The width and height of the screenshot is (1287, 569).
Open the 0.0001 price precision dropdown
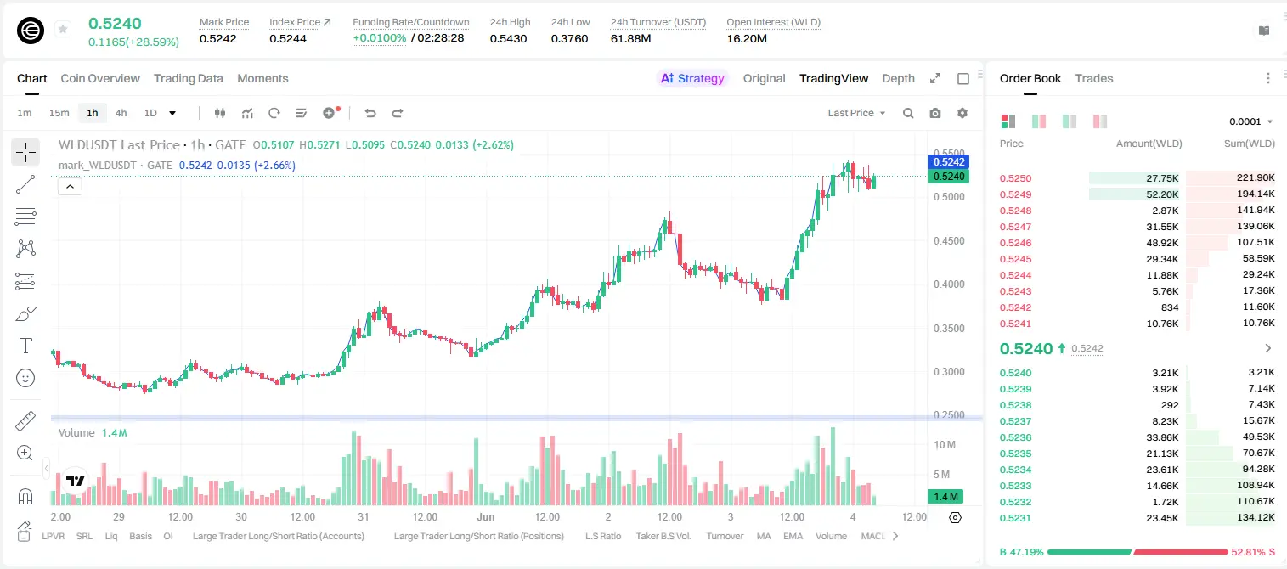(x=1250, y=121)
